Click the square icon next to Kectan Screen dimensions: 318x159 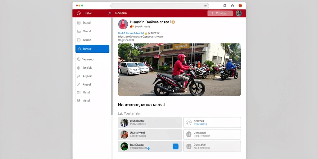[x=79, y=40]
